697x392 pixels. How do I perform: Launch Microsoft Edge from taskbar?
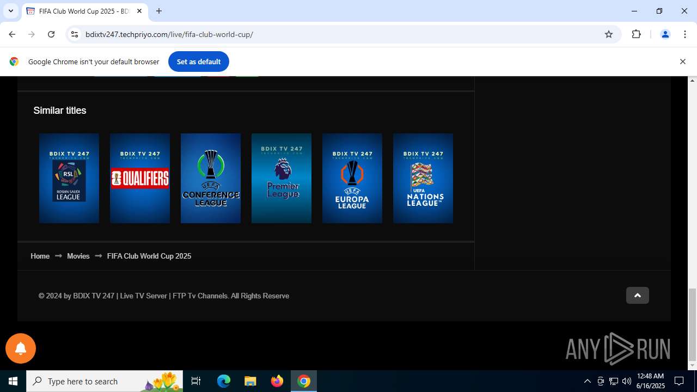click(x=224, y=381)
